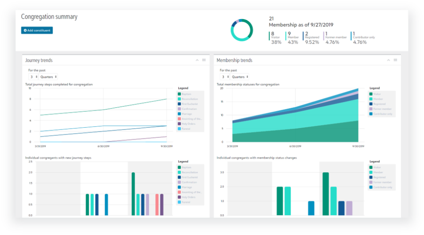Screen dimensions: 424x235
Task: Click the Total membership statuses for congregation title
Action: pyautogui.click(x=248, y=84)
